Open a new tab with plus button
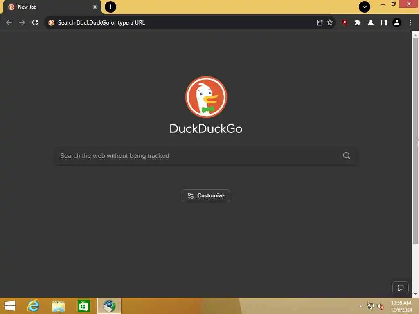This screenshot has width=419, height=314. pos(110,7)
